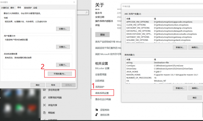Screen dimensions: 203x121
Task: Select DriverData system variable row
Action: point(164,69)
